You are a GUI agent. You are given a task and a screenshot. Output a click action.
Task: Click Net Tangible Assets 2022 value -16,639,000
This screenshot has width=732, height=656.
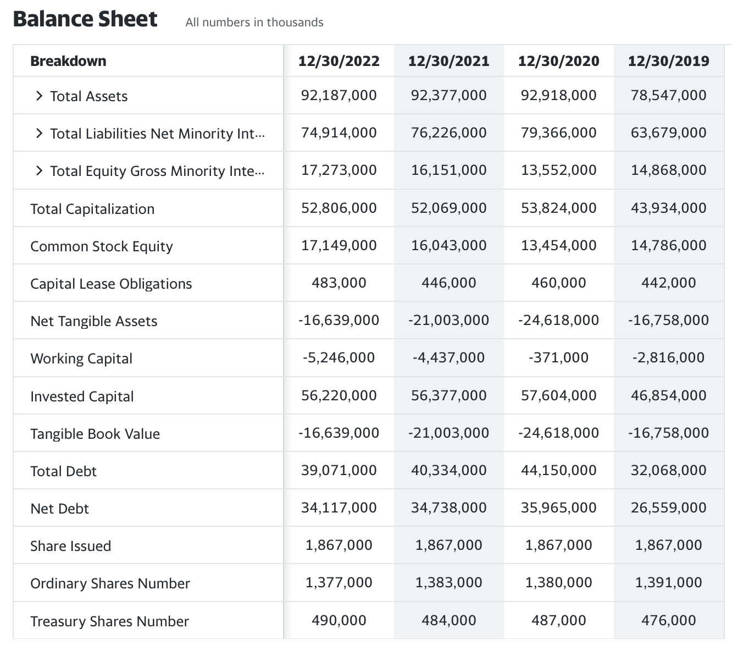pos(339,320)
